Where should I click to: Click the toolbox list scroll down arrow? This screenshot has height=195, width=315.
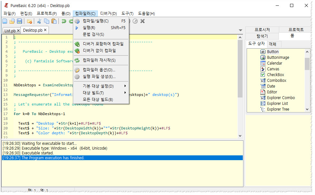tap(307, 109)
